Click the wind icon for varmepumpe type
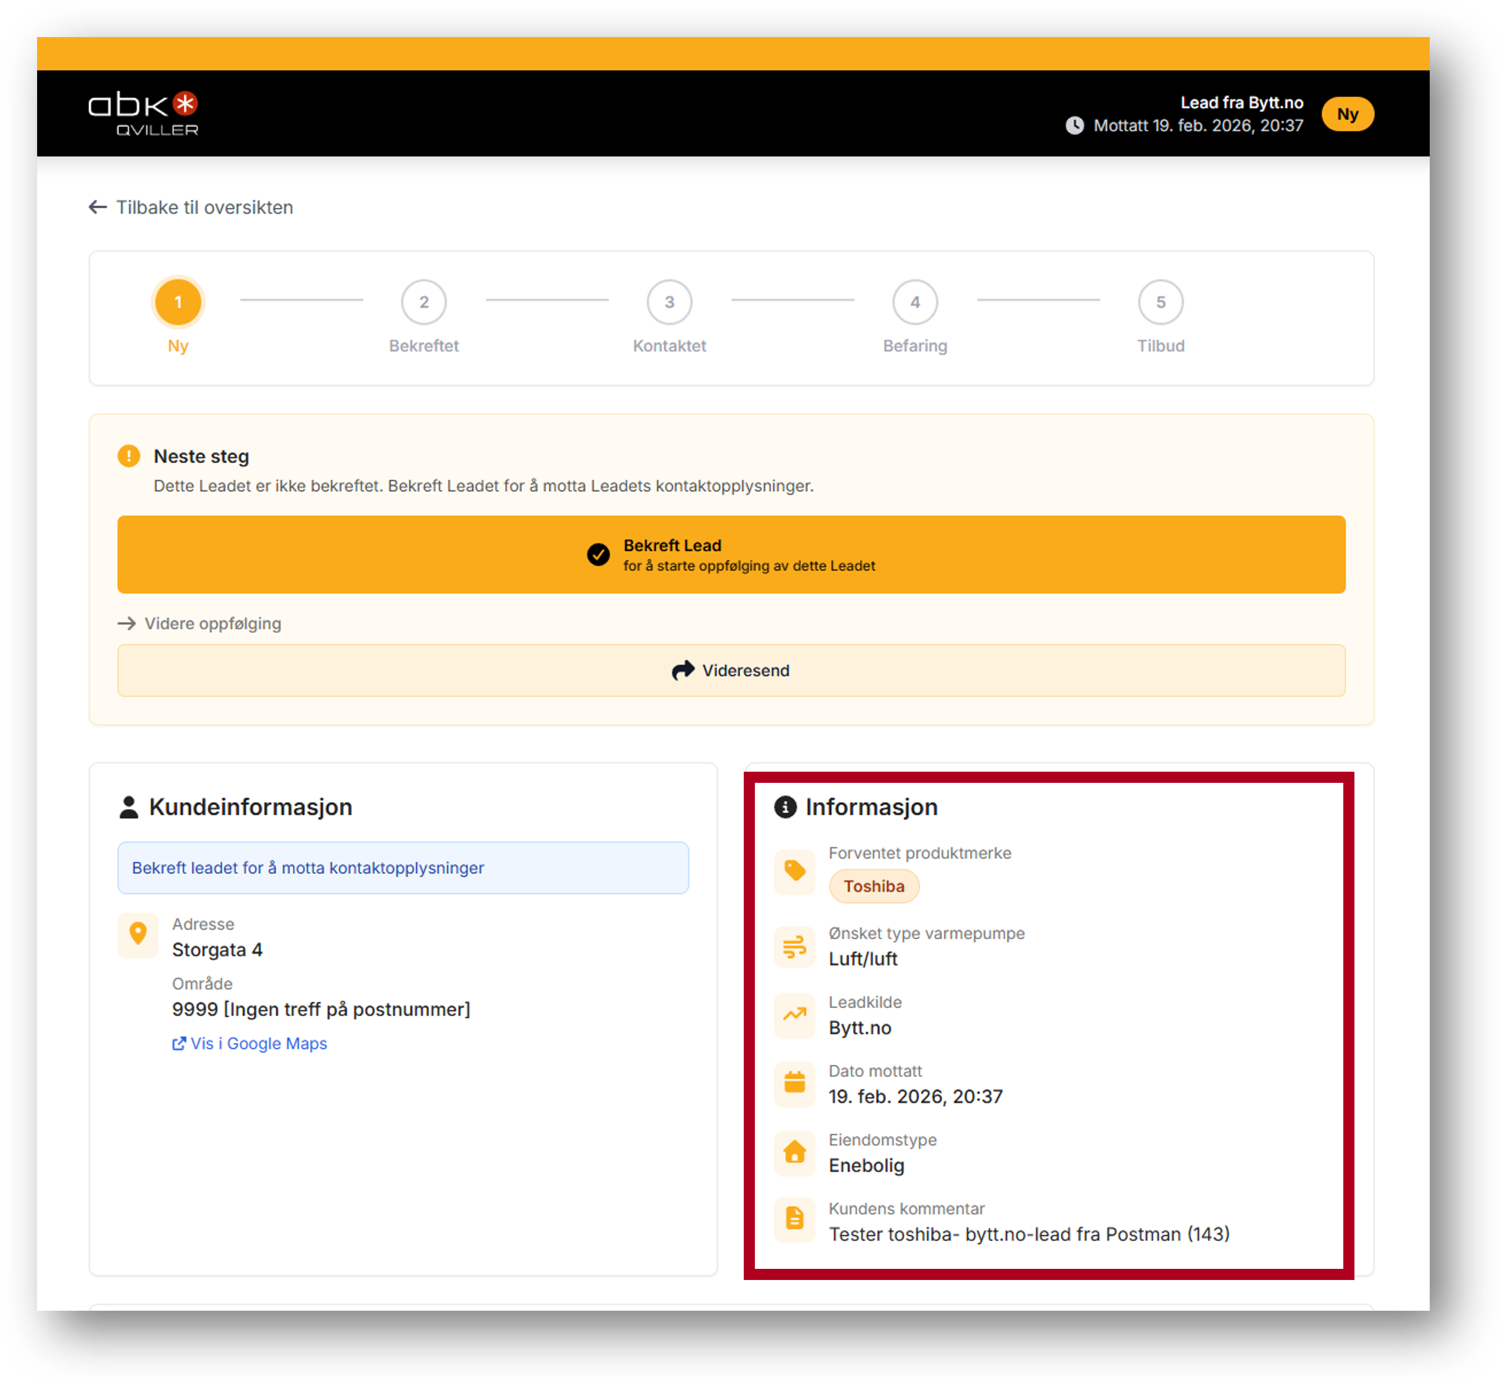Viewport: 1505px width, 1386px height. 795,947
